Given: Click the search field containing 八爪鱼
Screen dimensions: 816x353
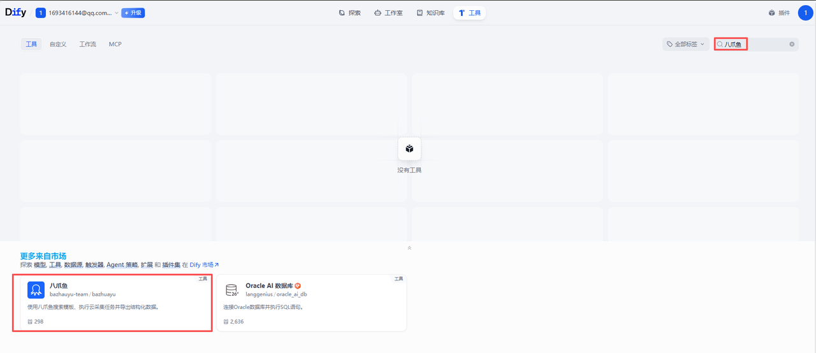Looking at the screenshot, I should click(756, 44).
